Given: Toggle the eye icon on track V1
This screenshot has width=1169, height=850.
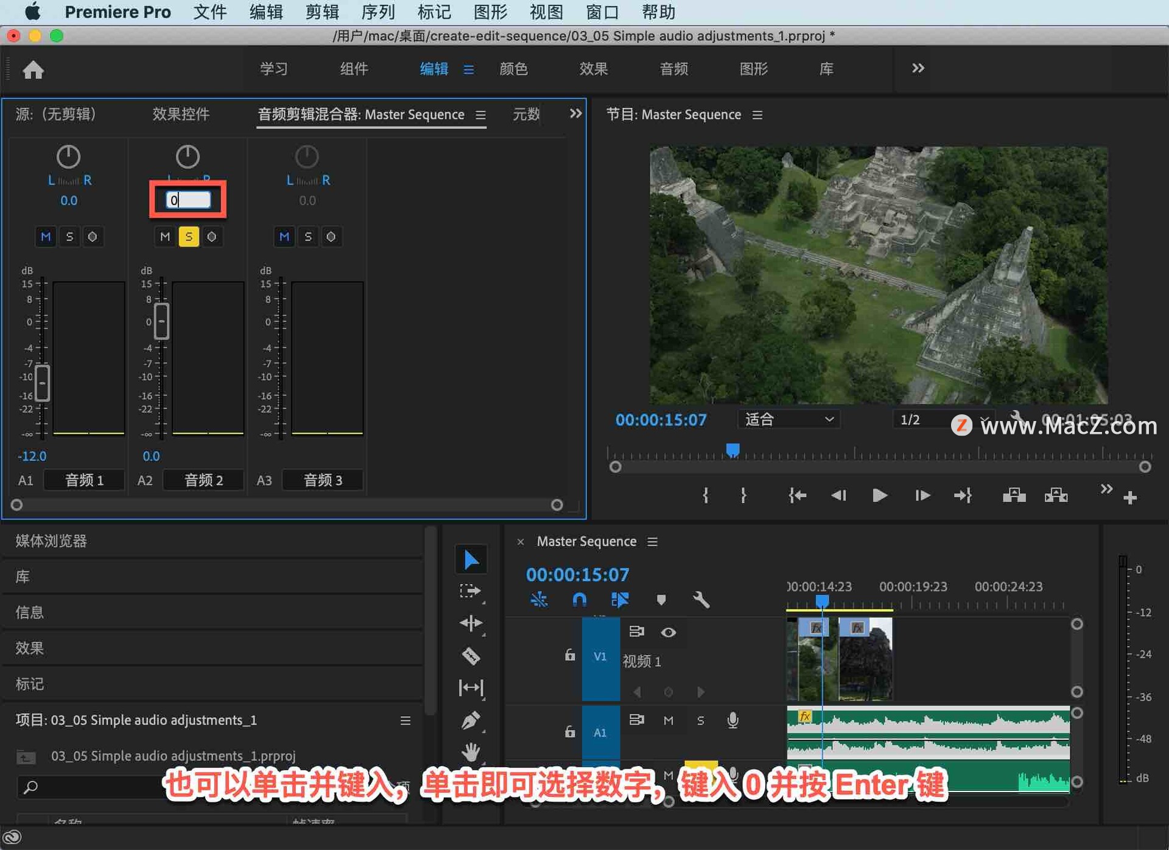Looking at the screenshot, I should tap(668, 633).
